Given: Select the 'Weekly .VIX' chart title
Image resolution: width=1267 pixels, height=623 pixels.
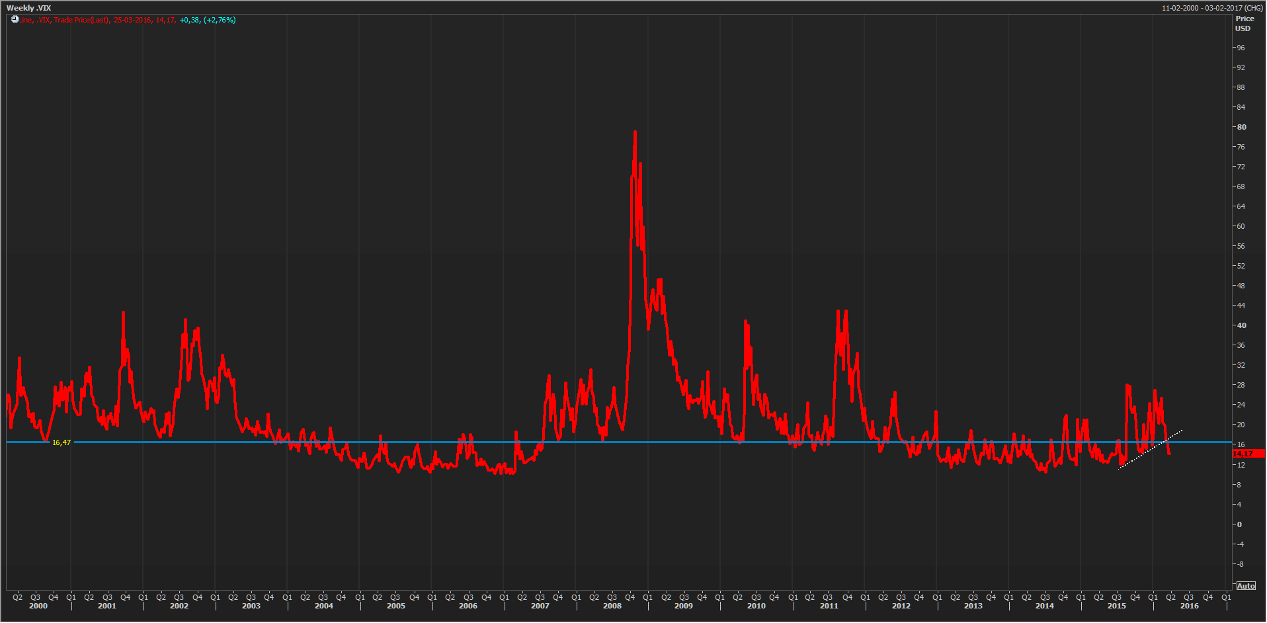Looking at the screenshot, I should click(x=28, y=8).
